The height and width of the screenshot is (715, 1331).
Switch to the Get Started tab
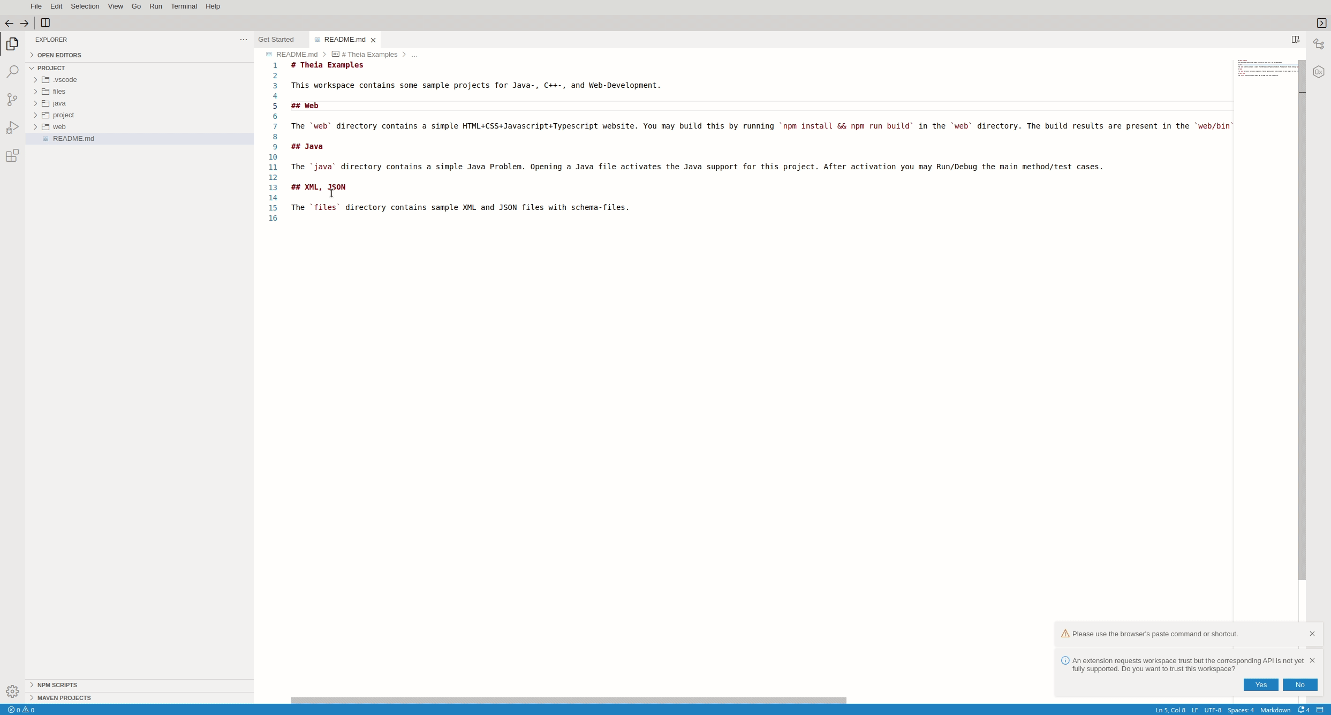(x=276, y=39)
